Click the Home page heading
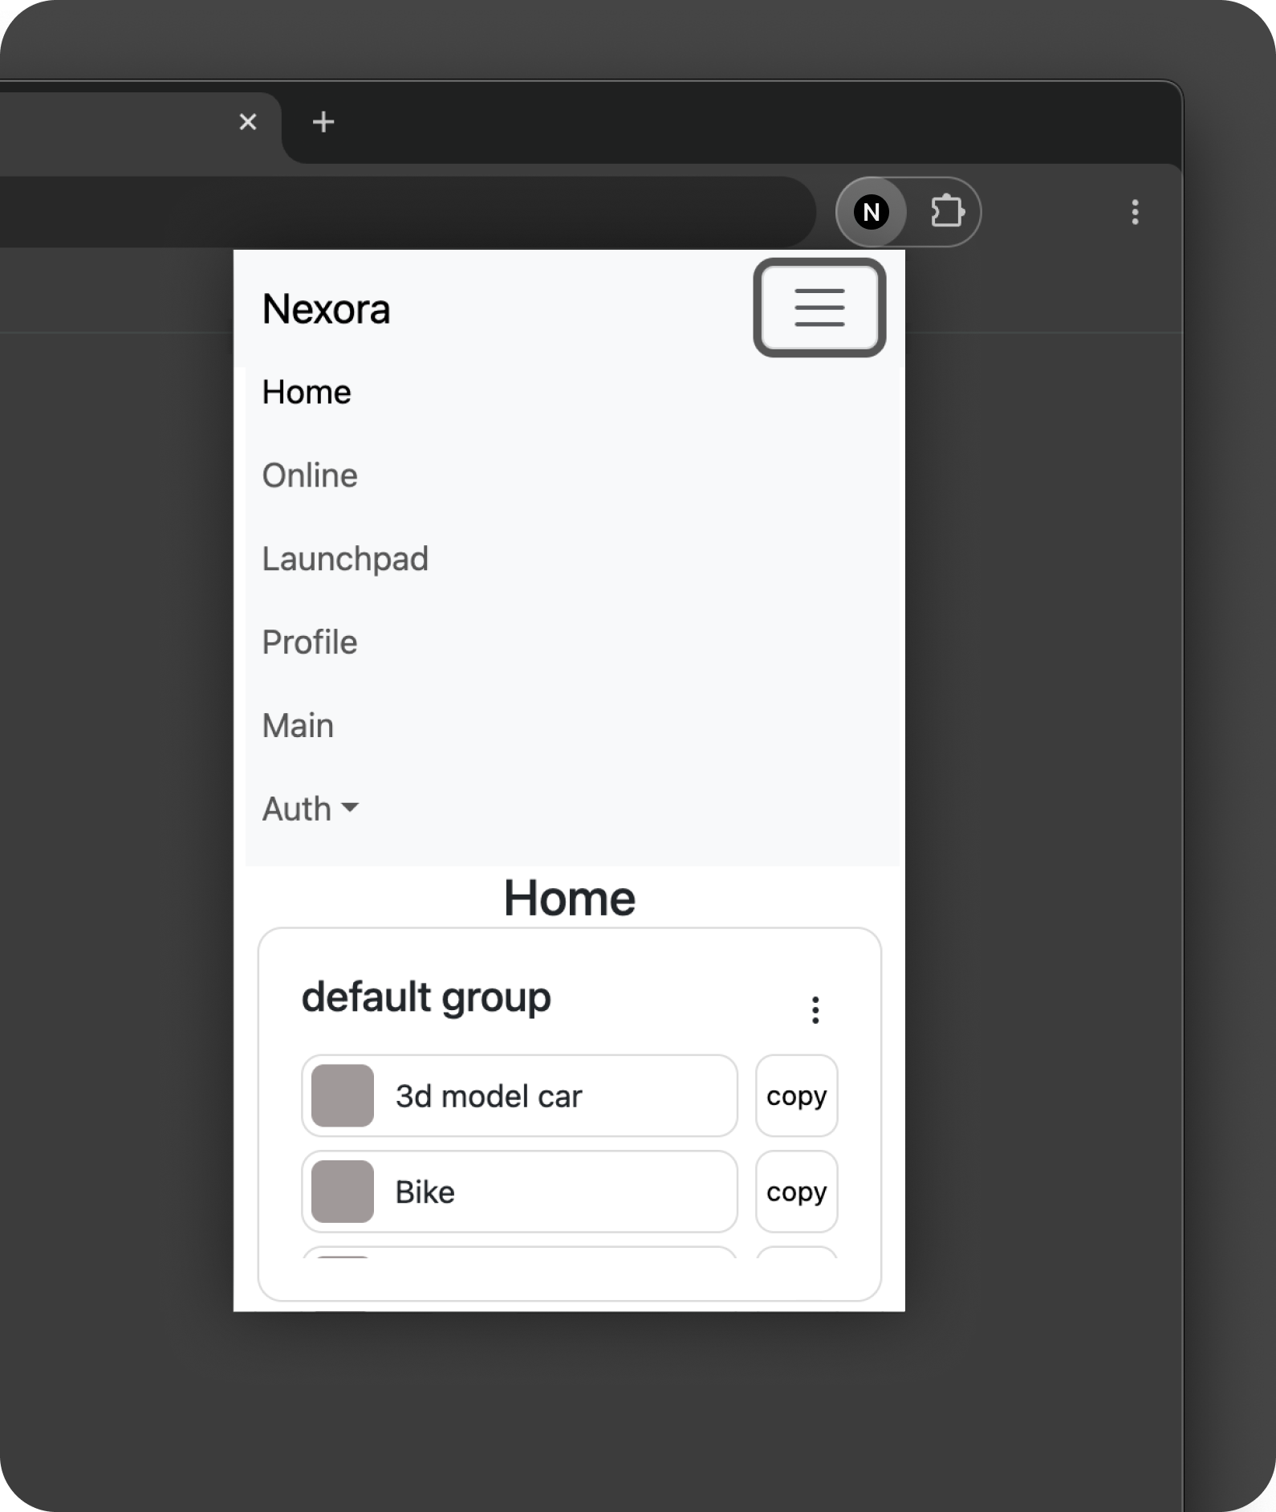The height and width of the screenshot is (1512, 1276). [x=570, y=898]
